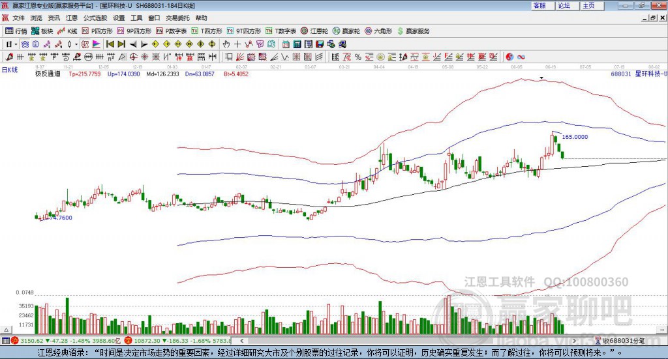
Task: Expand the candlestick style dropdown arrow
Action: [76, 44]
